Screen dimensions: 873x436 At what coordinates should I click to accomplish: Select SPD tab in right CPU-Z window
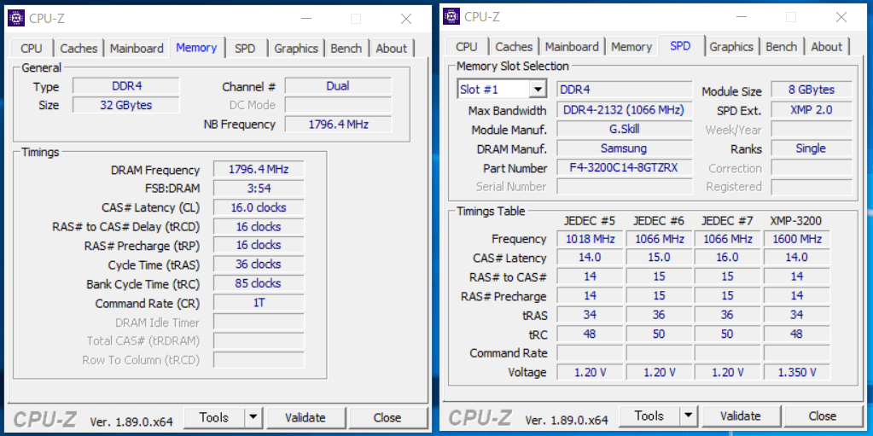point(680,46)
